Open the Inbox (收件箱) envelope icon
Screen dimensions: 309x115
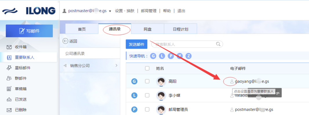[x=9, y=47]
